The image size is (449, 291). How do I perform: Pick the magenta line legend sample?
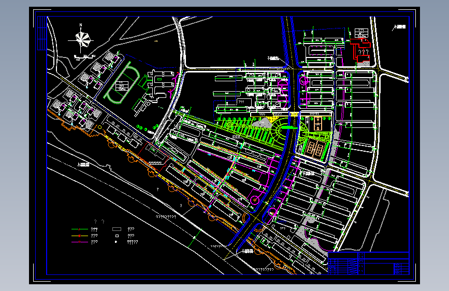(x=79, y=242)
